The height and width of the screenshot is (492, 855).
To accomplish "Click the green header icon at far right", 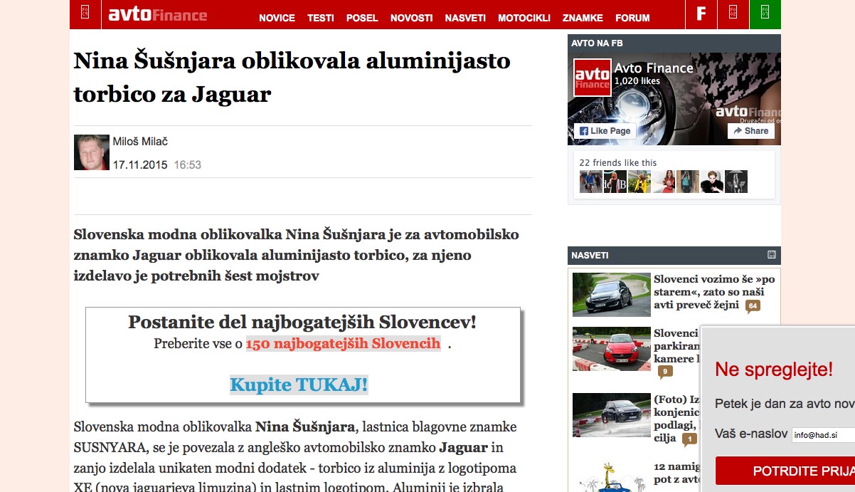I will pyautogui.click(x=765, y=13).
